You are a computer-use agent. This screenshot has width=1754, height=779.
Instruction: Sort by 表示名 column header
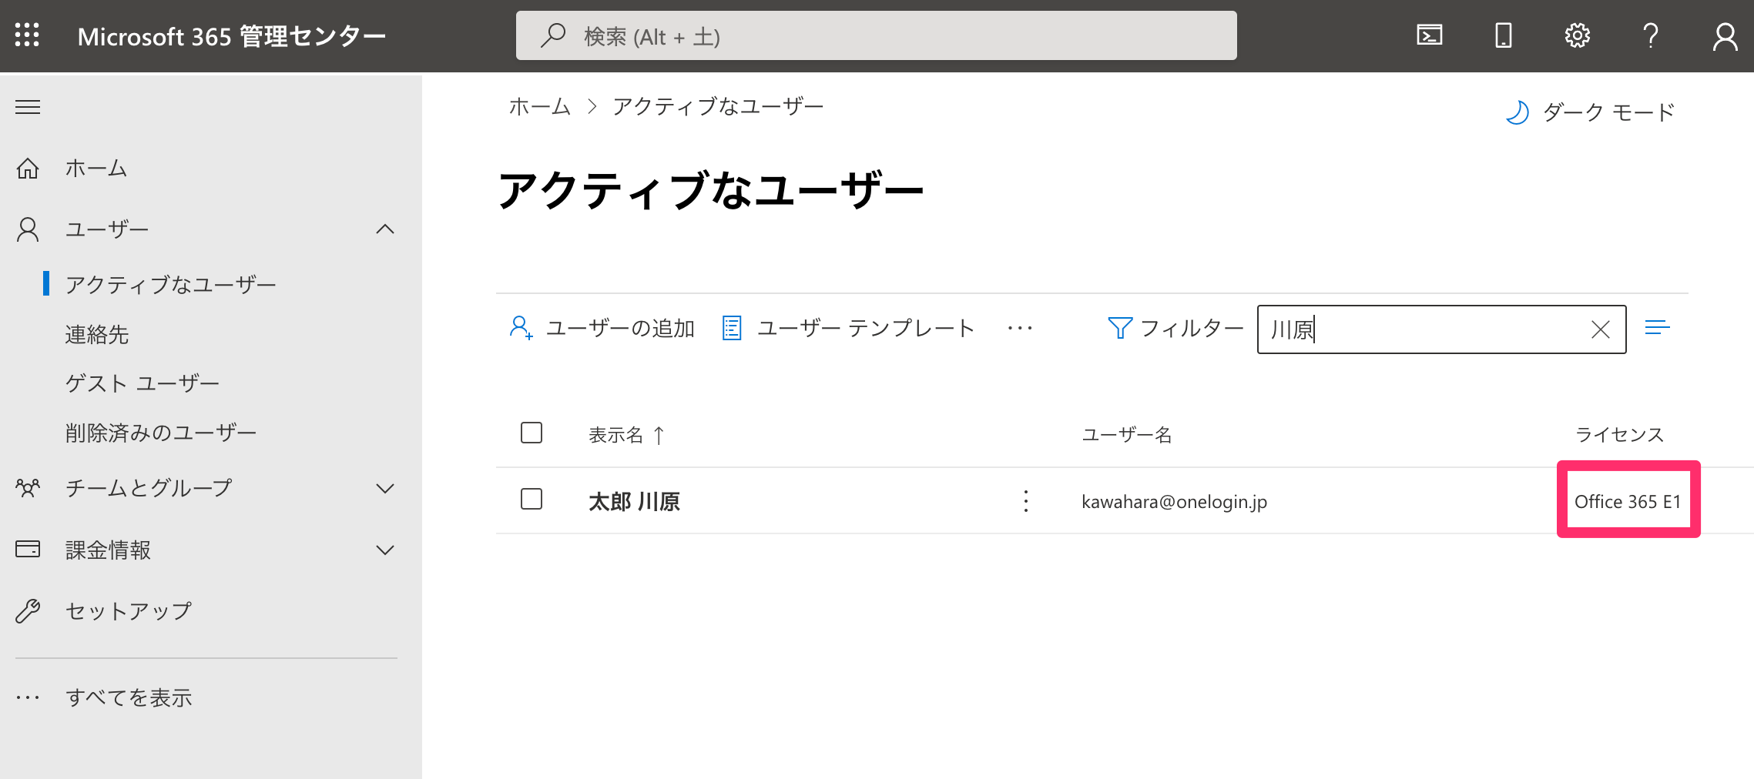coord(615,435)
